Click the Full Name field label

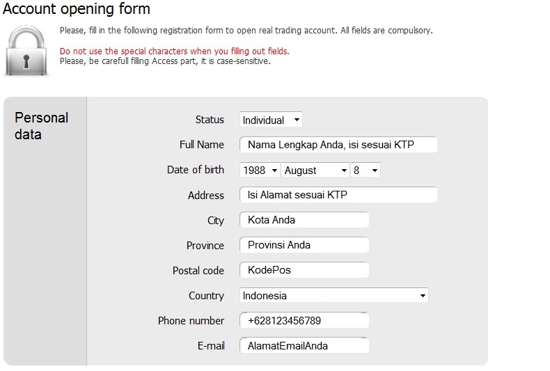(x=202, y=145)
